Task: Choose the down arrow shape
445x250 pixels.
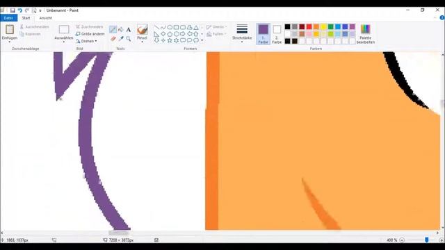Action: click(156, 40)
